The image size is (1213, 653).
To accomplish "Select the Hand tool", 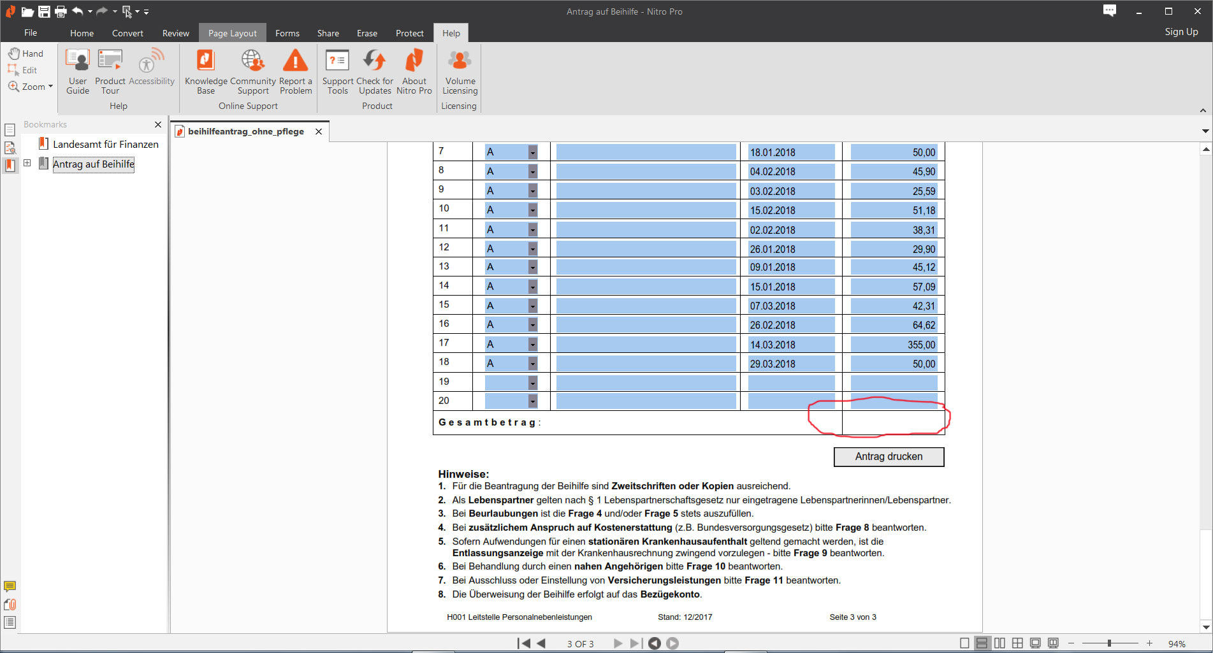I will tap(25, 54).
